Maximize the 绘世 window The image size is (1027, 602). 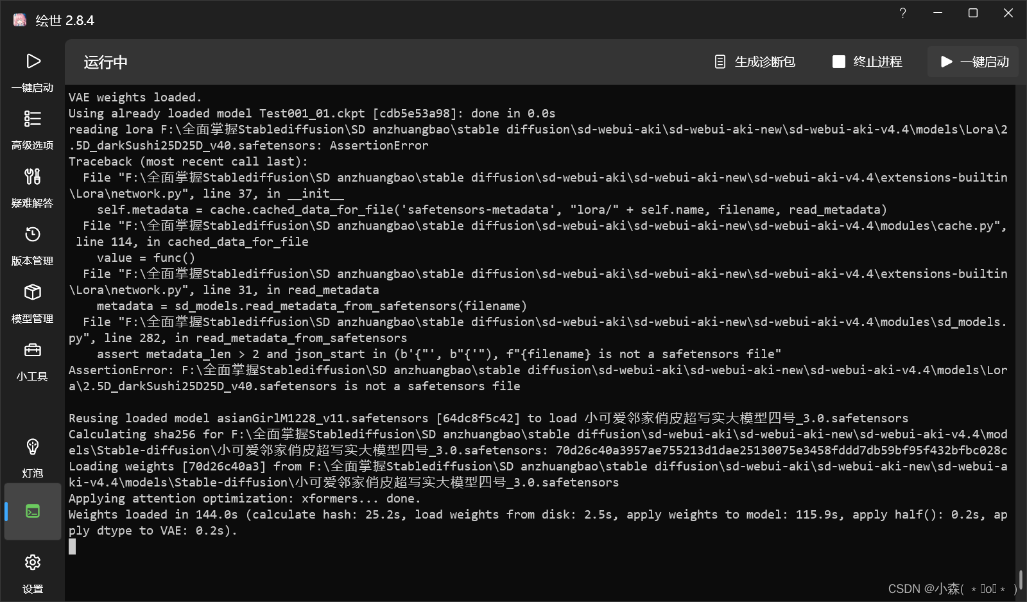pos(973,13)
